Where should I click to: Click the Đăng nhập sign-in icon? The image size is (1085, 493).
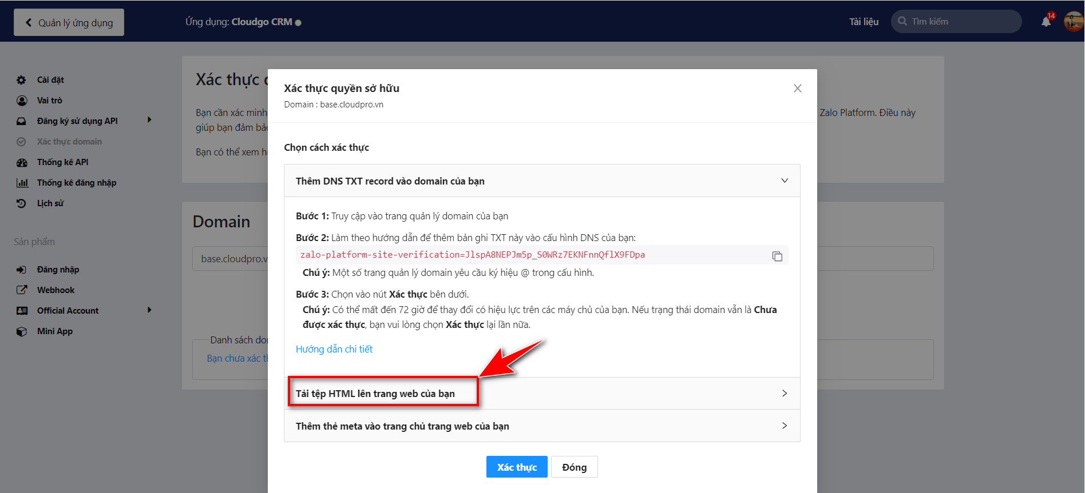pos(21,270)
